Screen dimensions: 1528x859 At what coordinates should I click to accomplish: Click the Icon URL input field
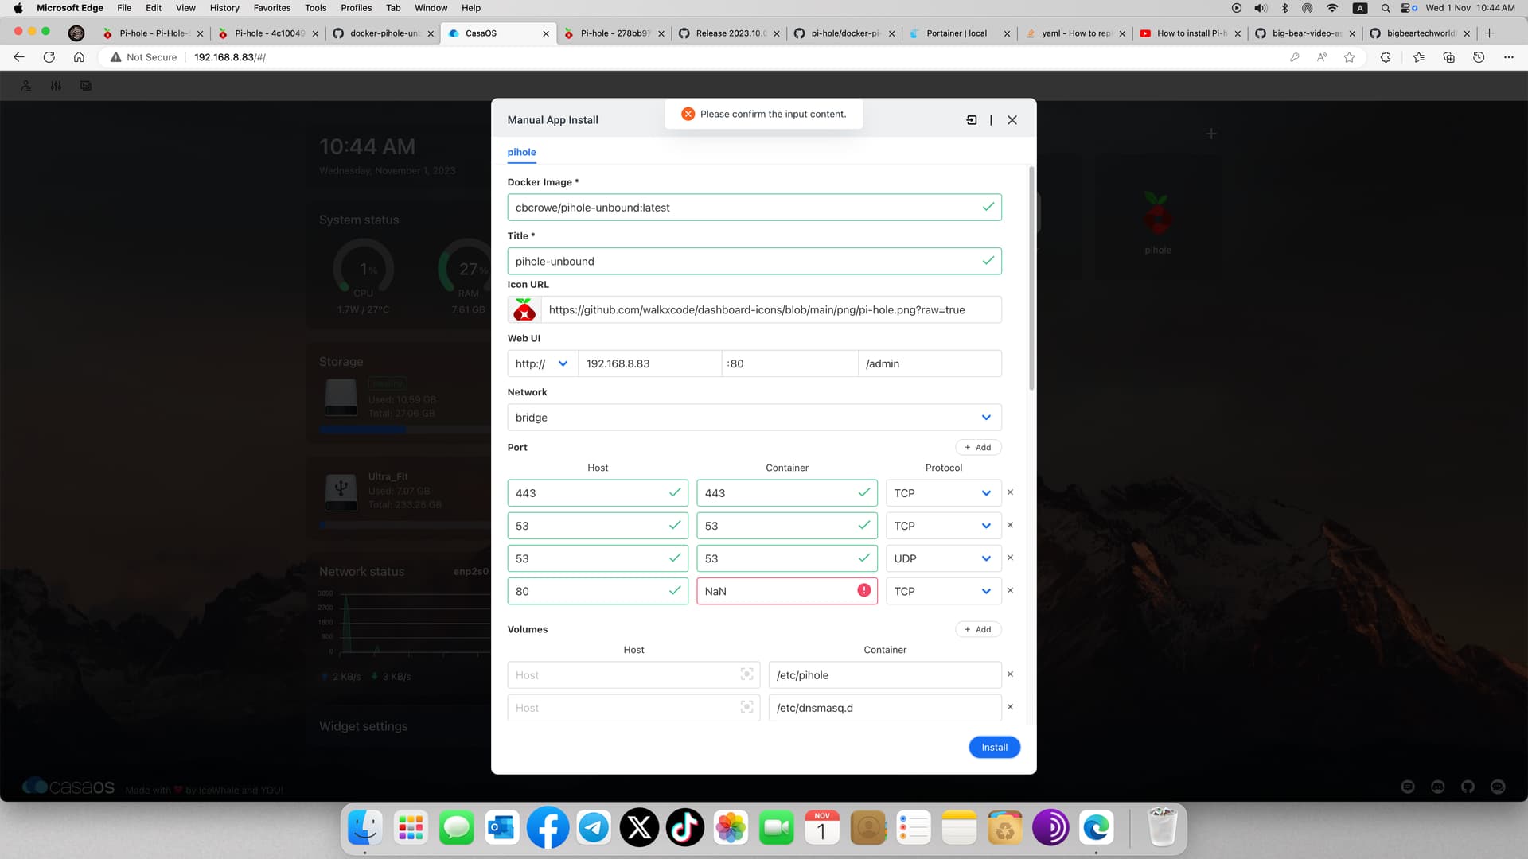(x=771, y=310)
